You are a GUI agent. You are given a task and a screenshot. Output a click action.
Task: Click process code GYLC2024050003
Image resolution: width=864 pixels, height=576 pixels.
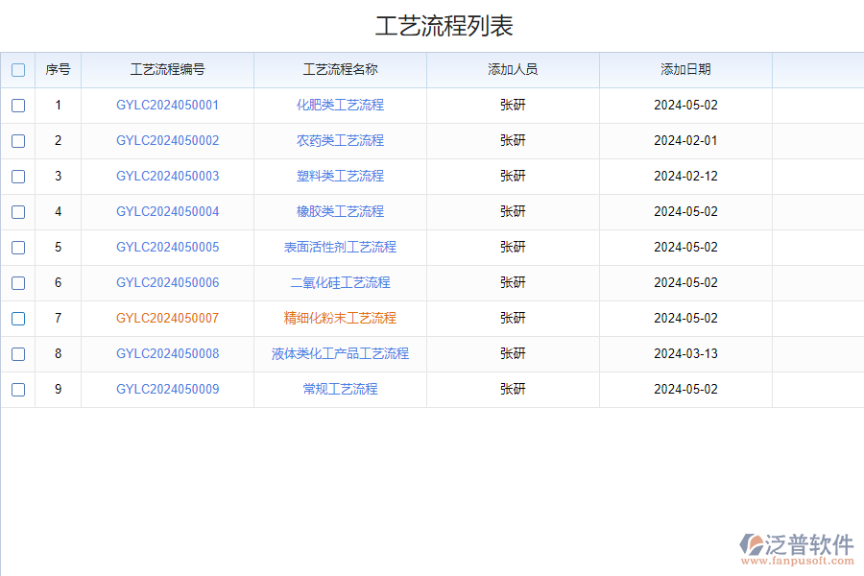167,177
